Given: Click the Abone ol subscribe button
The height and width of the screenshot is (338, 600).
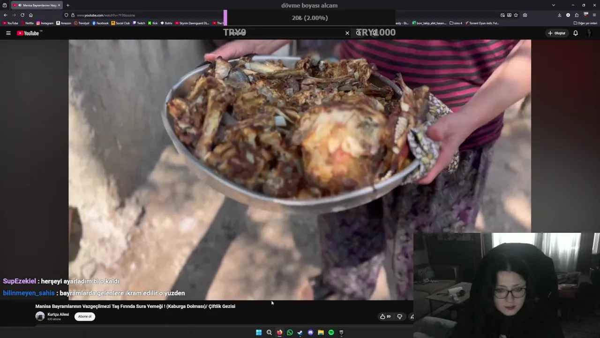Looking at the screenshot, I should pyautogui.click(x=85, y=316).
